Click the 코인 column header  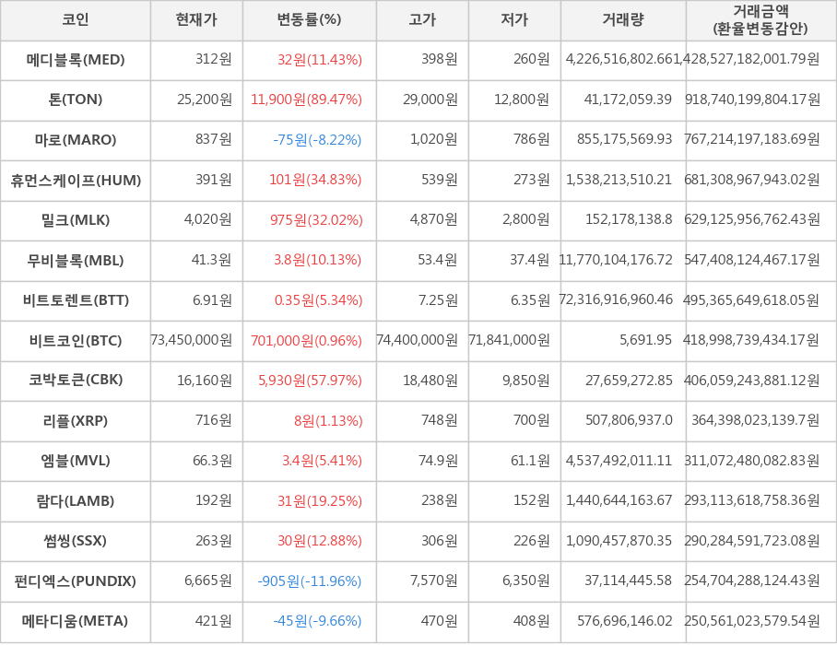pyautogui.click(x=75, y=20)
